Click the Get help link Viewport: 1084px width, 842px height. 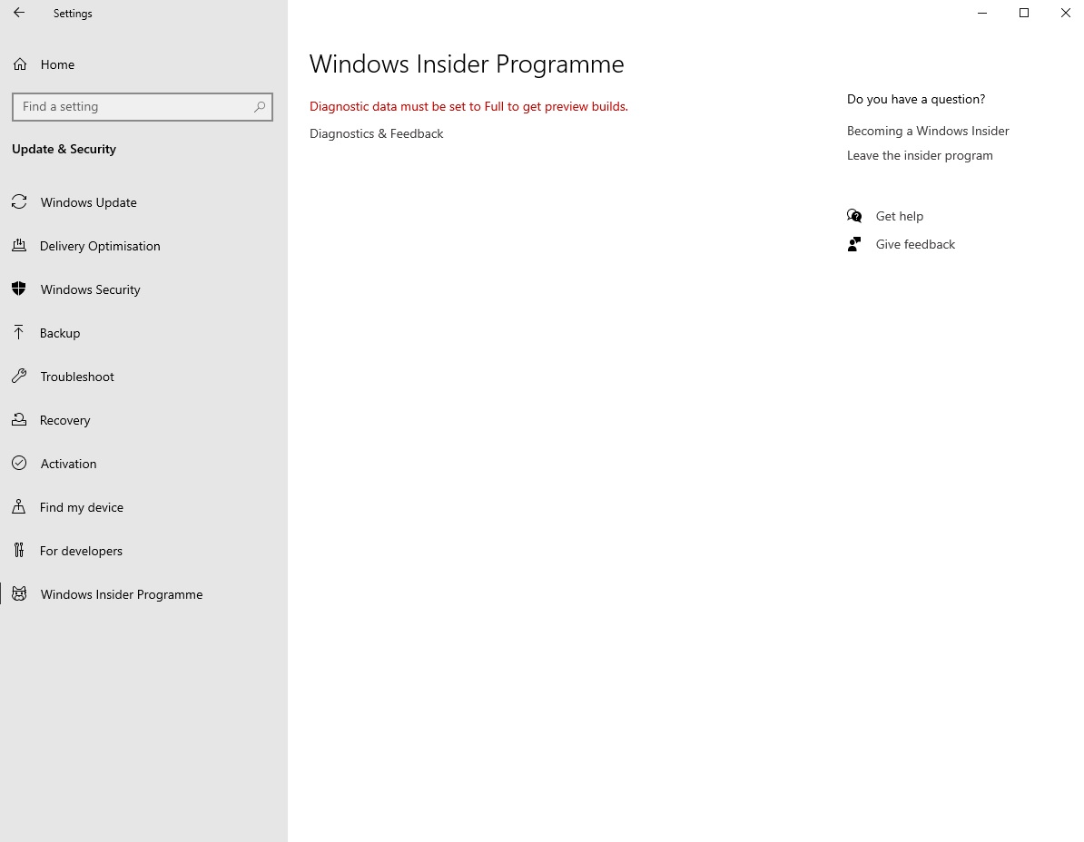(900, 216)
